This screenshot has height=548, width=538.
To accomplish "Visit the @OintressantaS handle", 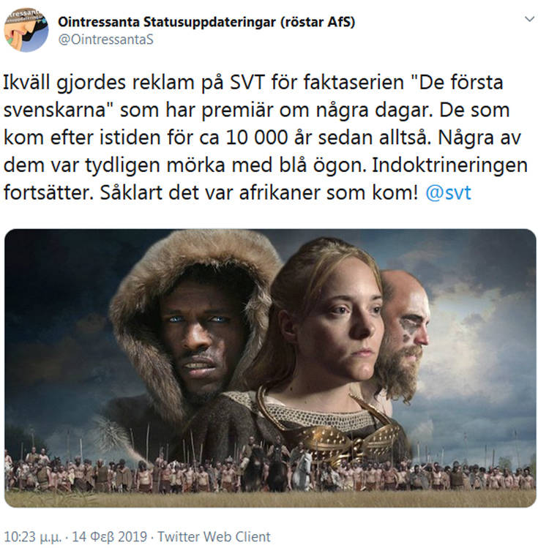I will (x=106, y=40).
